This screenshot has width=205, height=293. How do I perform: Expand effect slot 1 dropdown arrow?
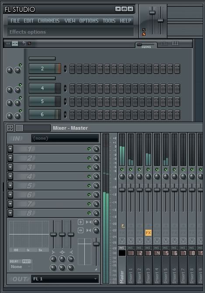(10, 149)
